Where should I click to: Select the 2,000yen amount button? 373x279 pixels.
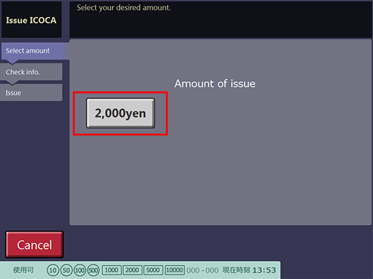click(x=120, y=113)
